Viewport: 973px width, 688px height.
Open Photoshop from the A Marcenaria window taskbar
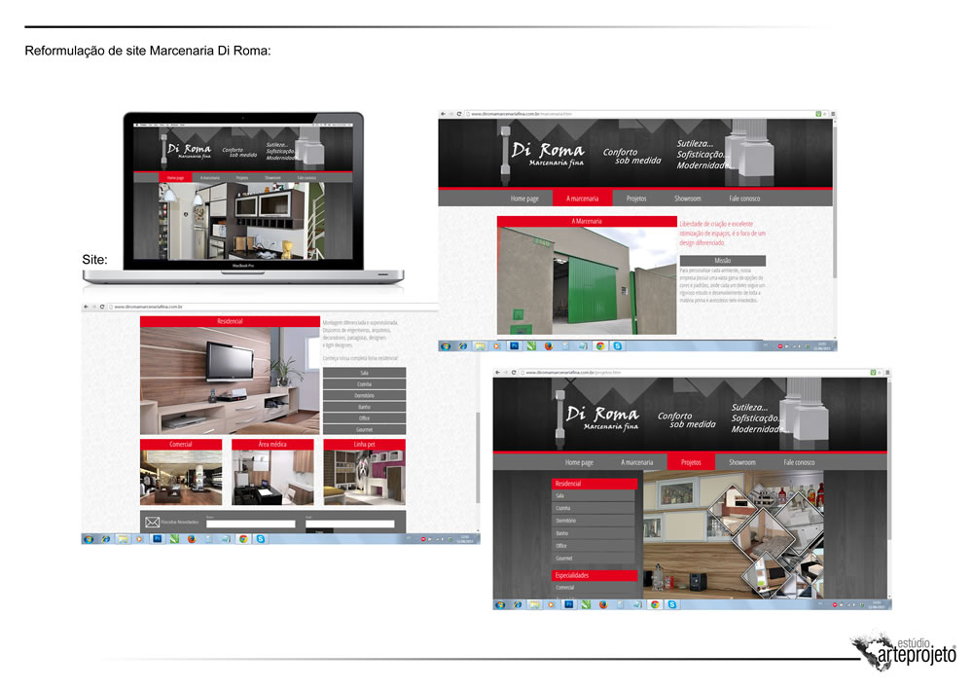[515, 346]
